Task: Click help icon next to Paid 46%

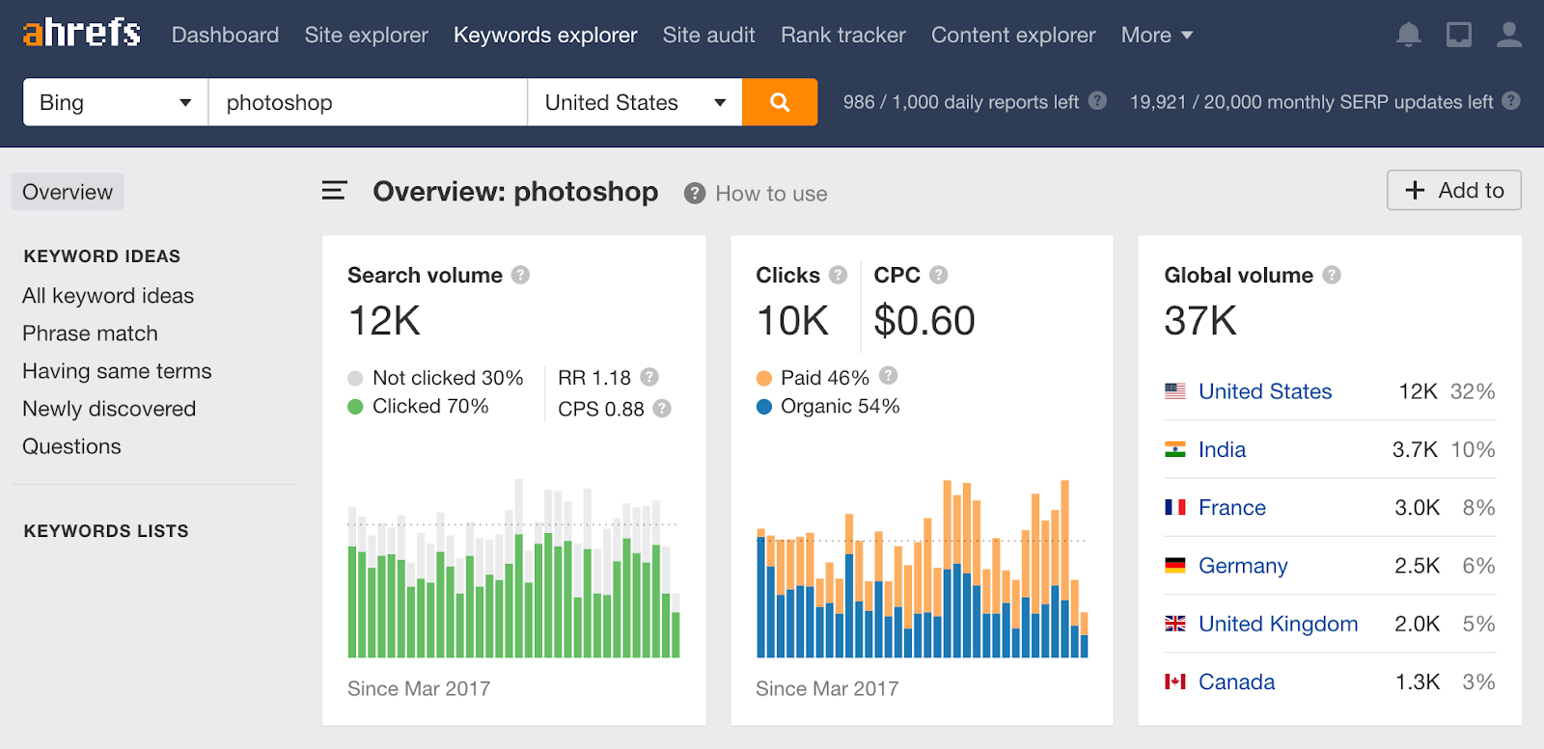Action: (889, 375)
